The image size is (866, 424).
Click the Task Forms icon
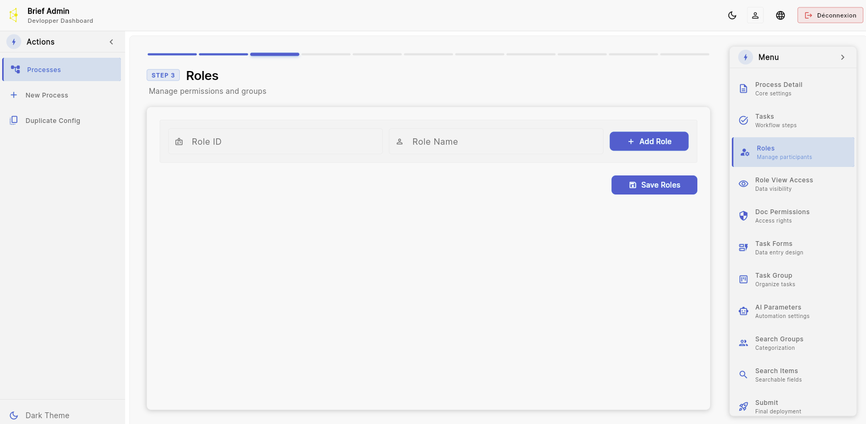[x=743, y=248]
